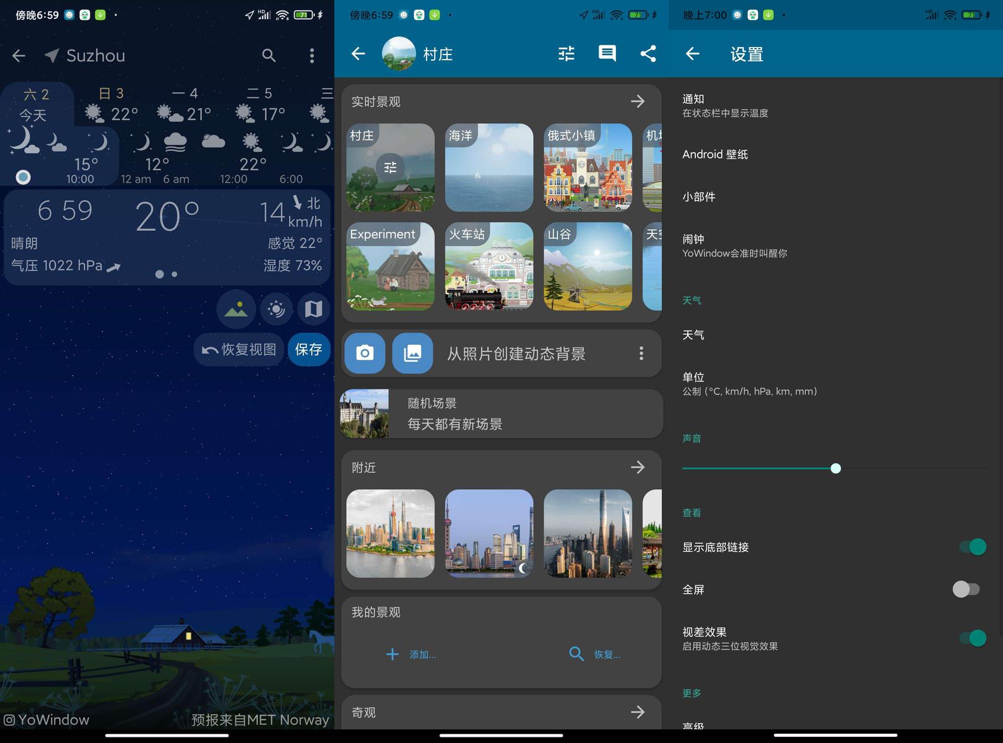The image size is (1003, 743).
Task: Tap 添加... plus button
Action: pos(410,654)
